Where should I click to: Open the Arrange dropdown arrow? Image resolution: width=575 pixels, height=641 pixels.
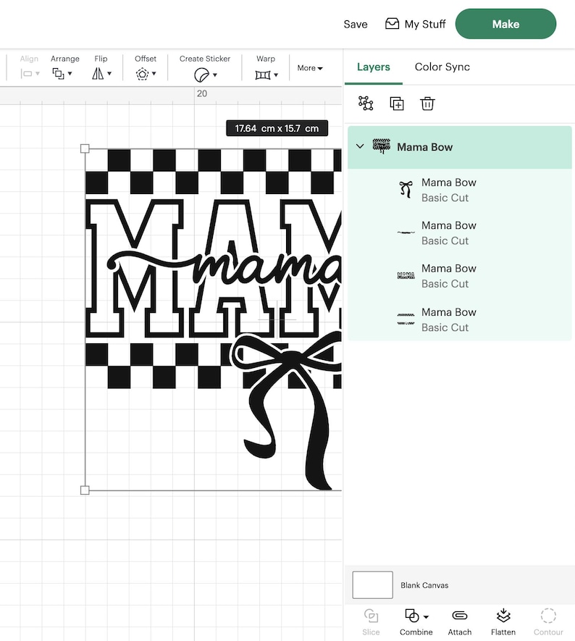(70, 74)
